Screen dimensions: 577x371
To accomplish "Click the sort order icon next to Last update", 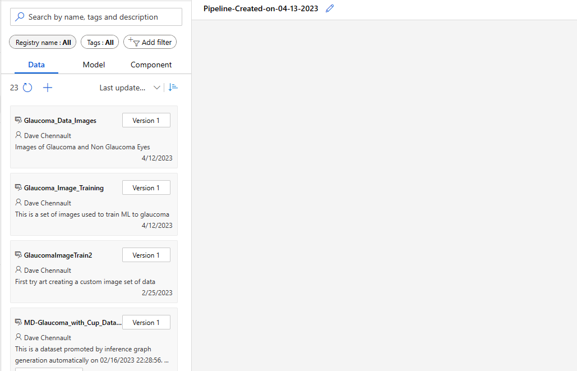I will pyautogui.click(x=173, y=87).
